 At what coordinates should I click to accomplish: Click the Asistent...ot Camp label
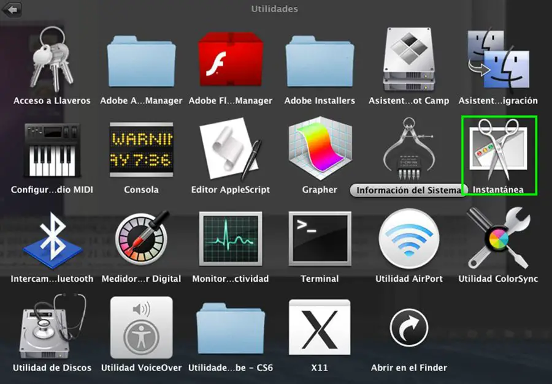click(x=408, y=101)
